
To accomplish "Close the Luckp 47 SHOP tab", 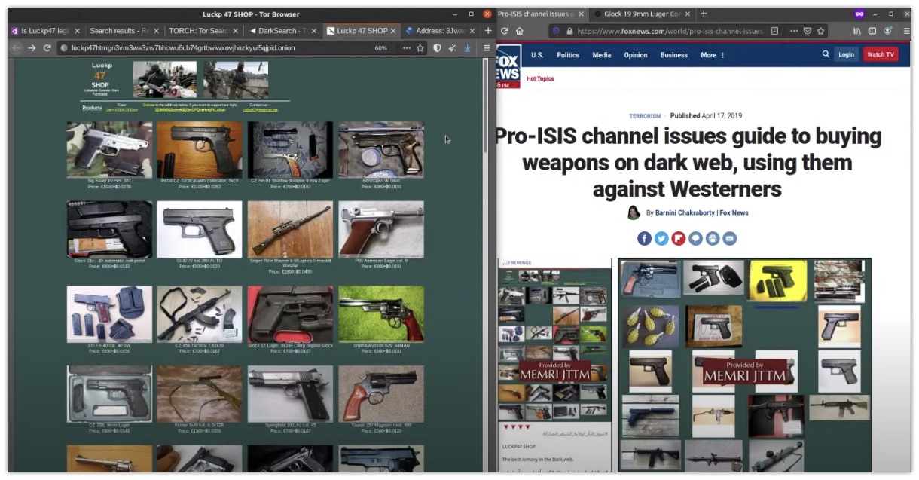I will point(392,31).
